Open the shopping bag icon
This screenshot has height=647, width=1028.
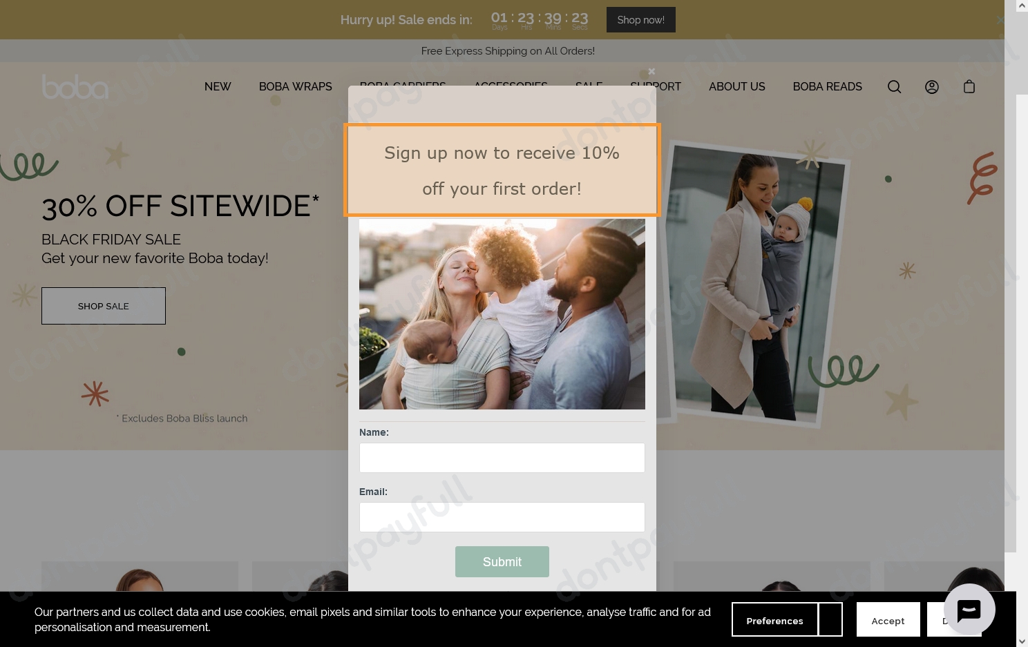coord(969,86)
